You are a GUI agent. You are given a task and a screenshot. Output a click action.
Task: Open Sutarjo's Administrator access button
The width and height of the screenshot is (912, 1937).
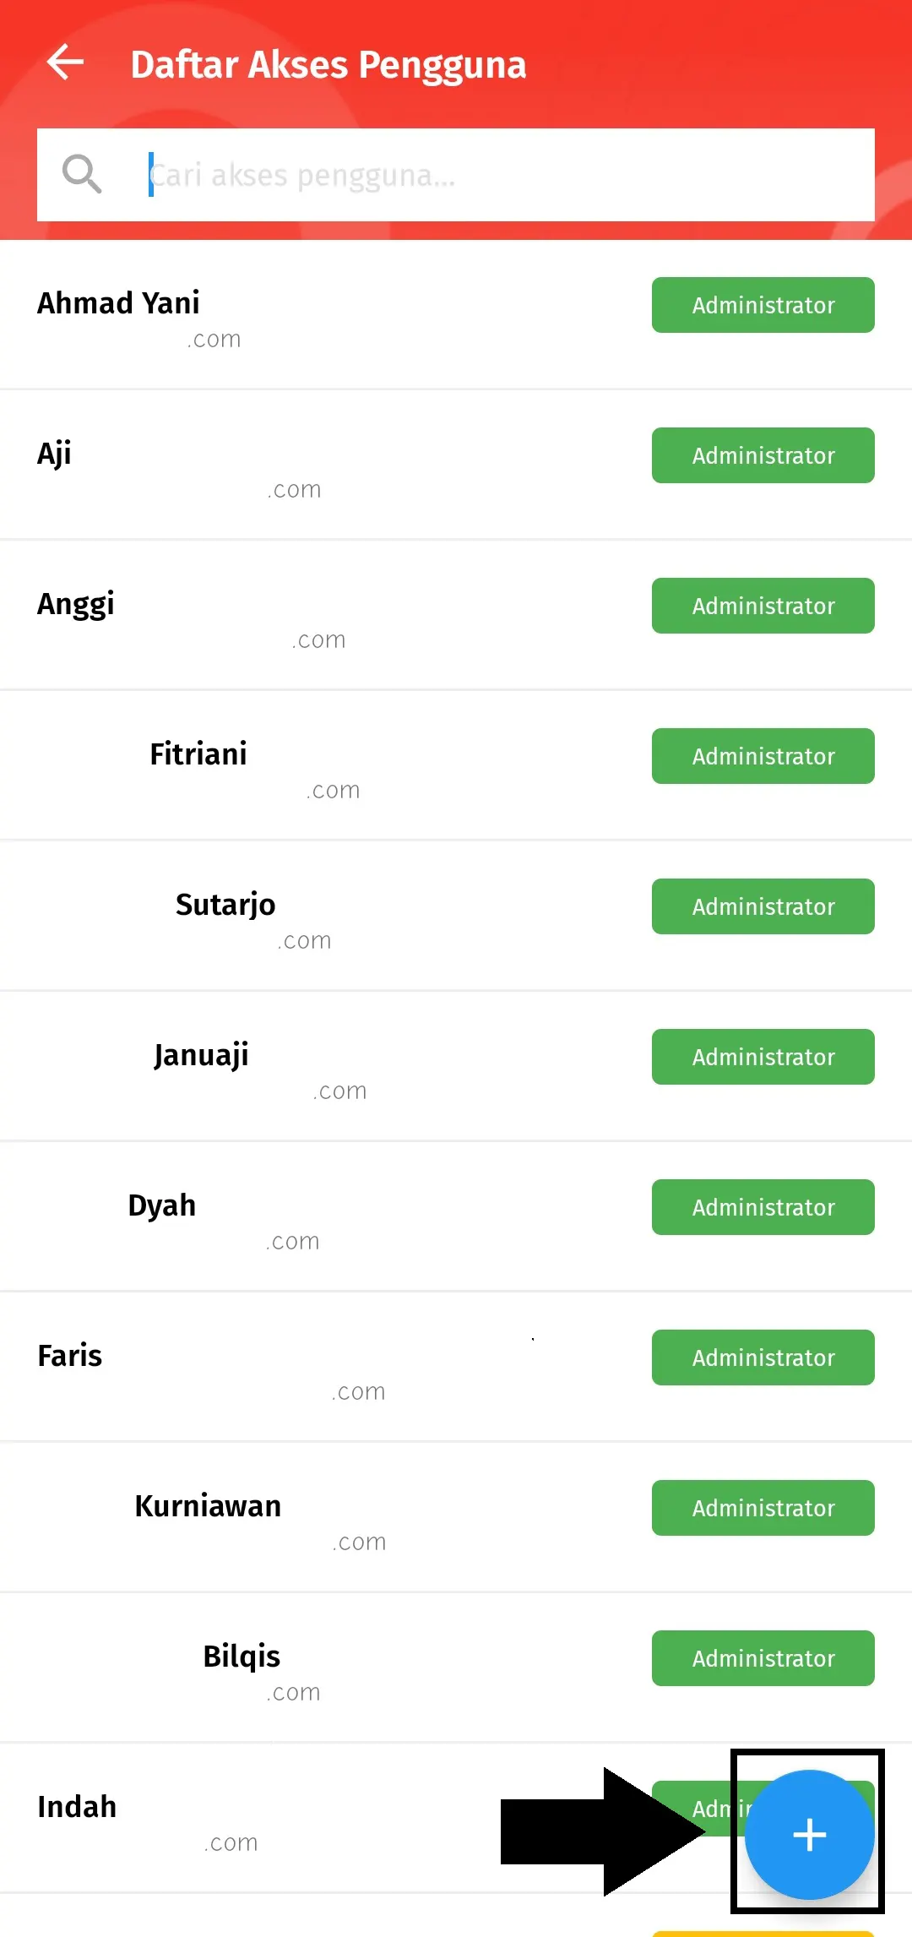[x=763, y=906]
